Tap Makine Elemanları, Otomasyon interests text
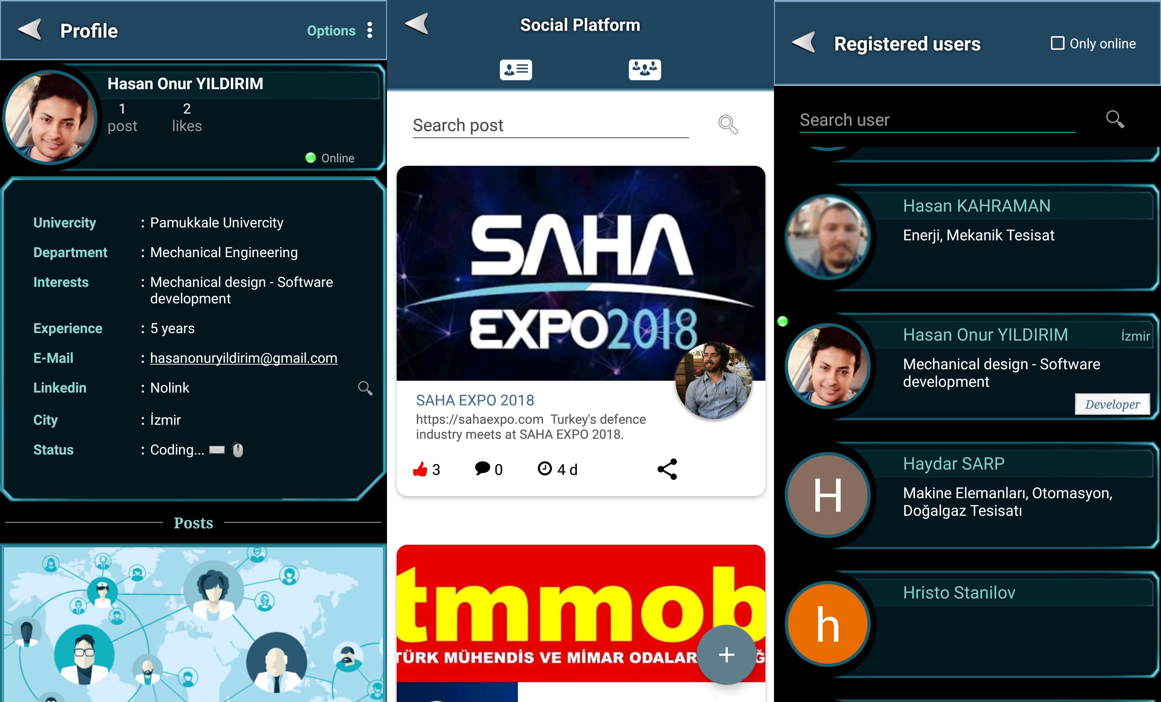The image size is (1161, 702). coord(1007,501)
